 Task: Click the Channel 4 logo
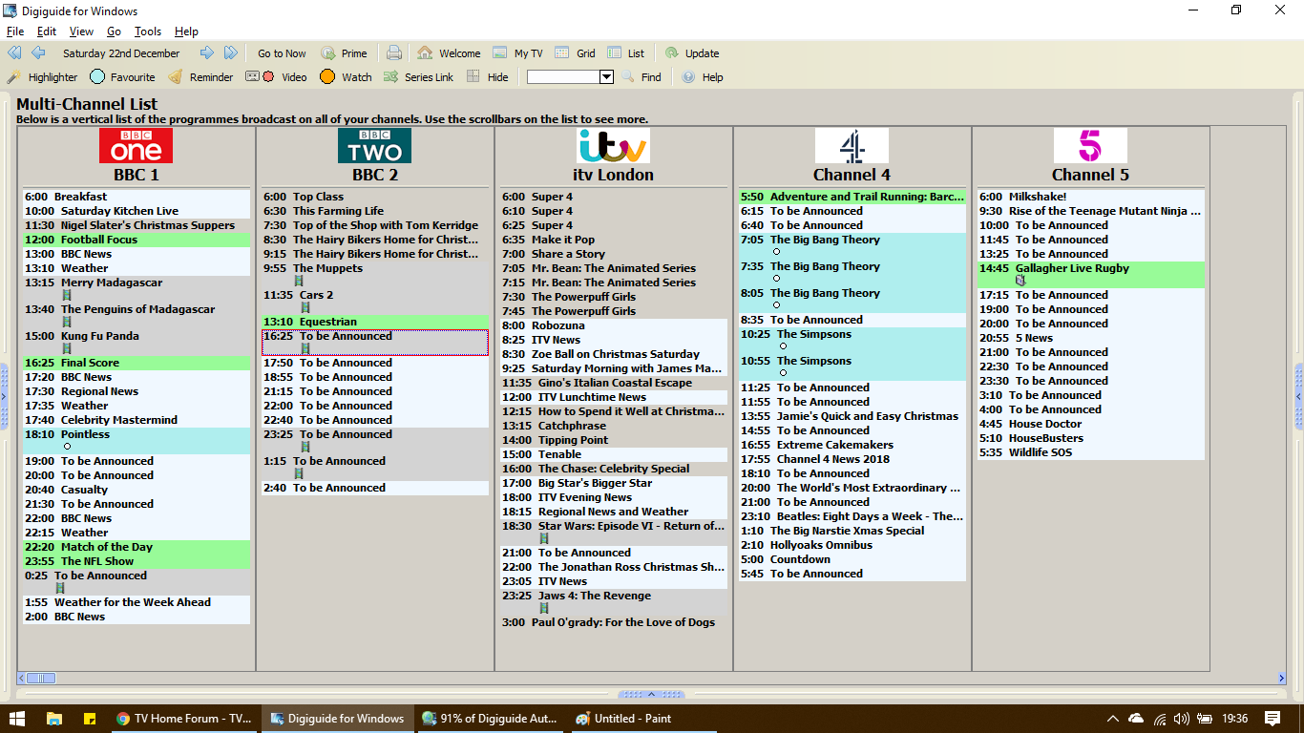point(852,146)
